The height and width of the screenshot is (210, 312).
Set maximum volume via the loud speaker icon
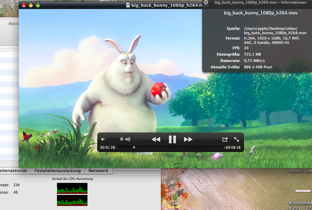128,139
